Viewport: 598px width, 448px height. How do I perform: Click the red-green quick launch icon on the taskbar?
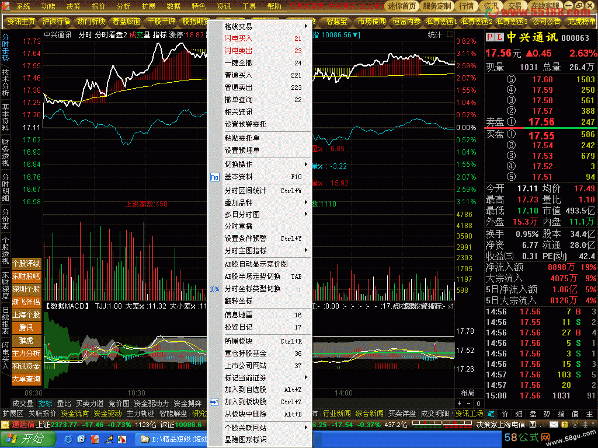click(122, 439)
